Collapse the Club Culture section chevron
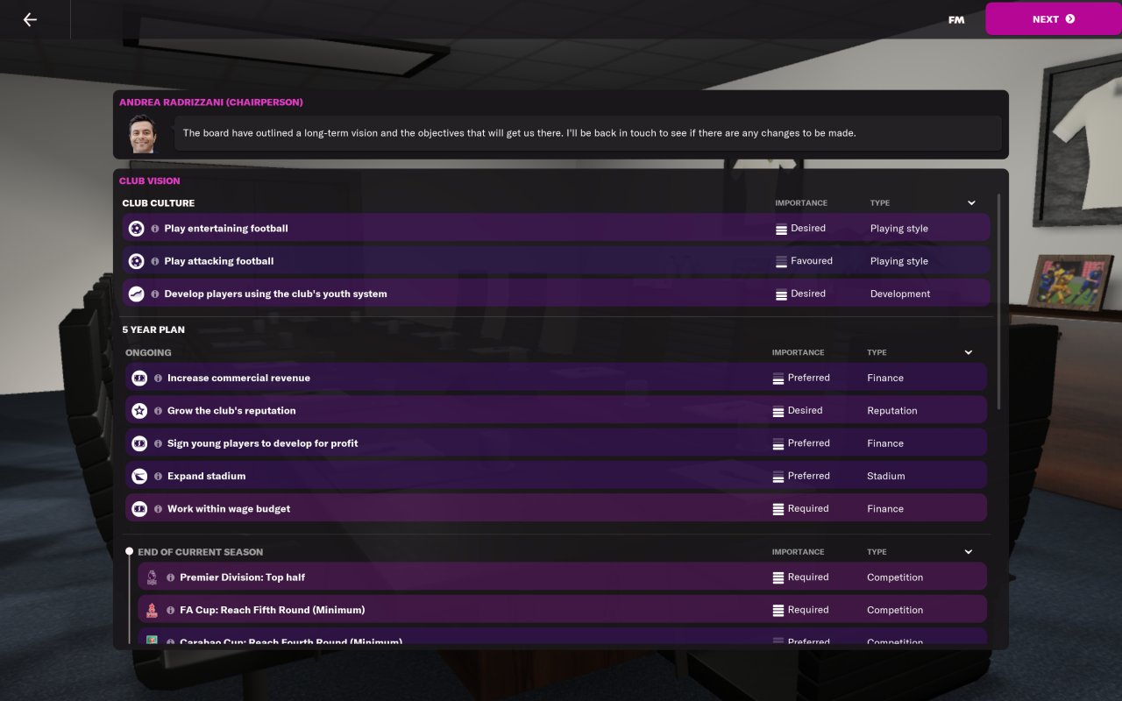Image resolution: width=1122 pixels, height=701 pixels. [971, 203]
